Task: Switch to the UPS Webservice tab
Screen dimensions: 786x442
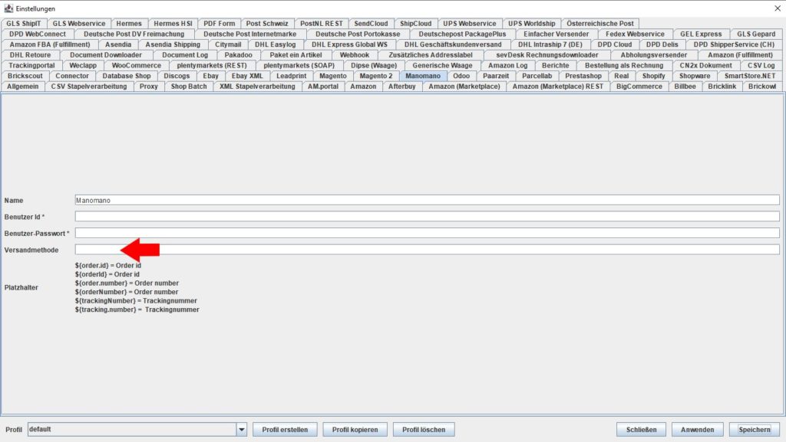Action: coord(470,24)
